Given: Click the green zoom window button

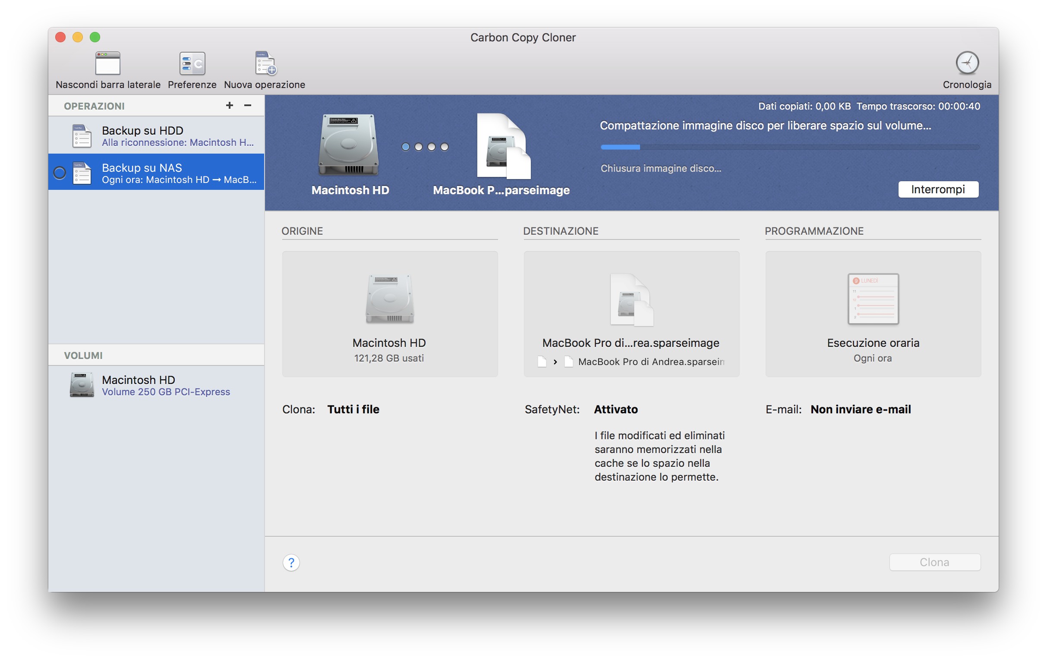Looking at the screenshot, I should point(95,38).
